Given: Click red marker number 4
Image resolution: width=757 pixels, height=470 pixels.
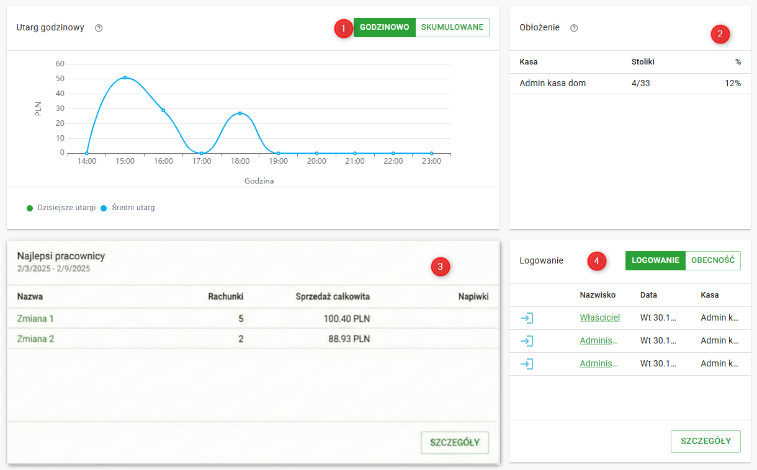Looking at the screenshot, I should click(x=596, y=262).
